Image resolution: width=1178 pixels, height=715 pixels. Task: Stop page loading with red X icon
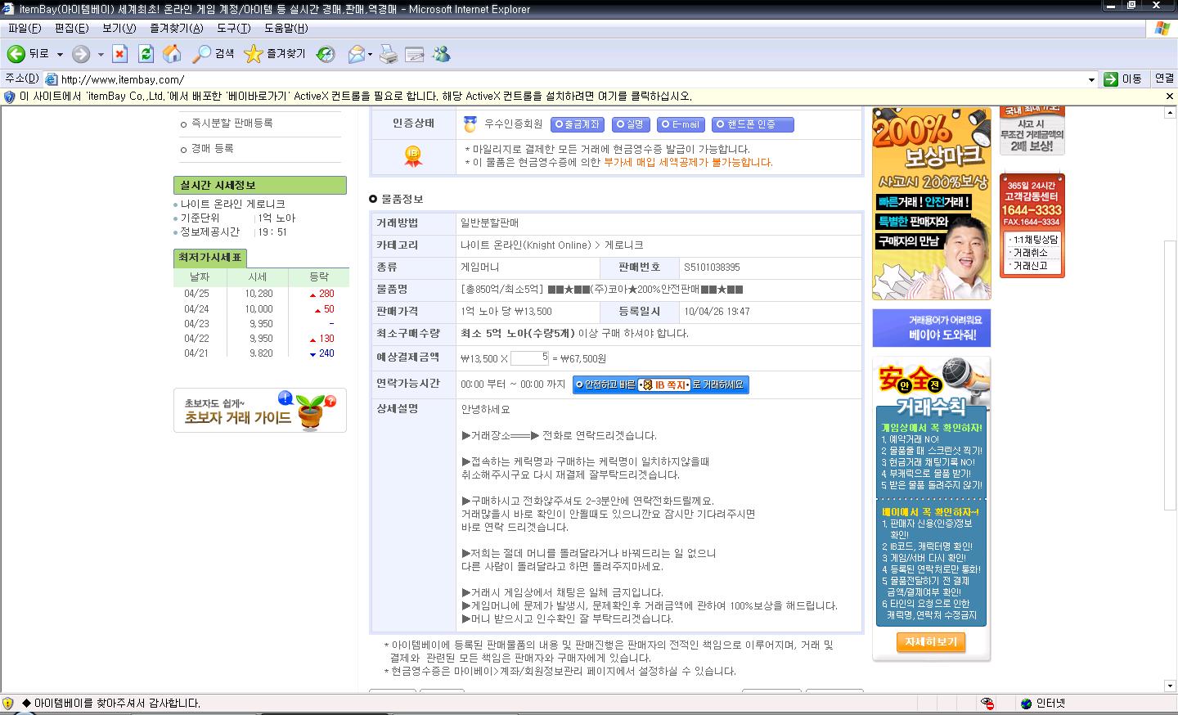[x=120, y=54]
